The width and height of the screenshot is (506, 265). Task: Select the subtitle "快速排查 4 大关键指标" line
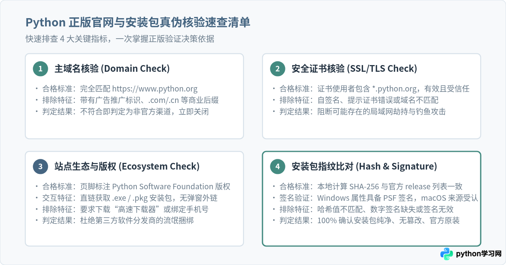click(x=120, y=39)
